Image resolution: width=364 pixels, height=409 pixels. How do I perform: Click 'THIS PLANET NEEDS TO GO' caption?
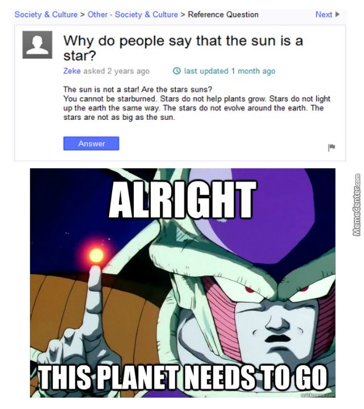tap(183, 377)
